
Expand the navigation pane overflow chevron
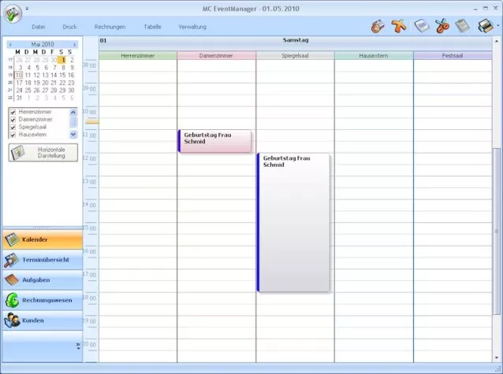click(77, 345)
